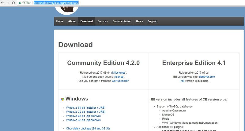Follow the Milestones link
245x131 pixels.
[x=119, y=73]
